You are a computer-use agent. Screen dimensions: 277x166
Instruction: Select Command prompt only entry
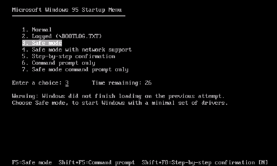(59, 63)
